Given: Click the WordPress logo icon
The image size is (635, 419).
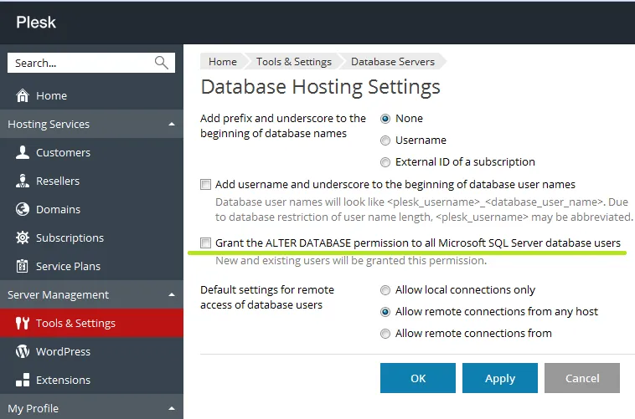Looking at the screenshot, I should coord(23,352).
